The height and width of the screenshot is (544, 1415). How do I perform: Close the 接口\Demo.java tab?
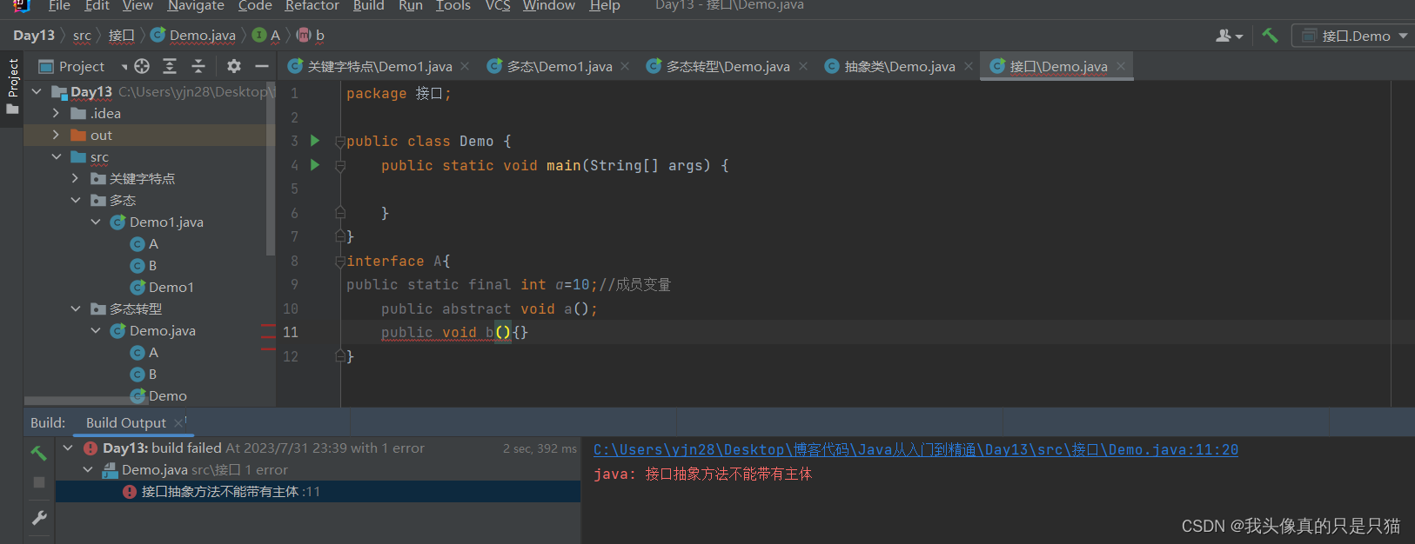(x=1121, y=66)
